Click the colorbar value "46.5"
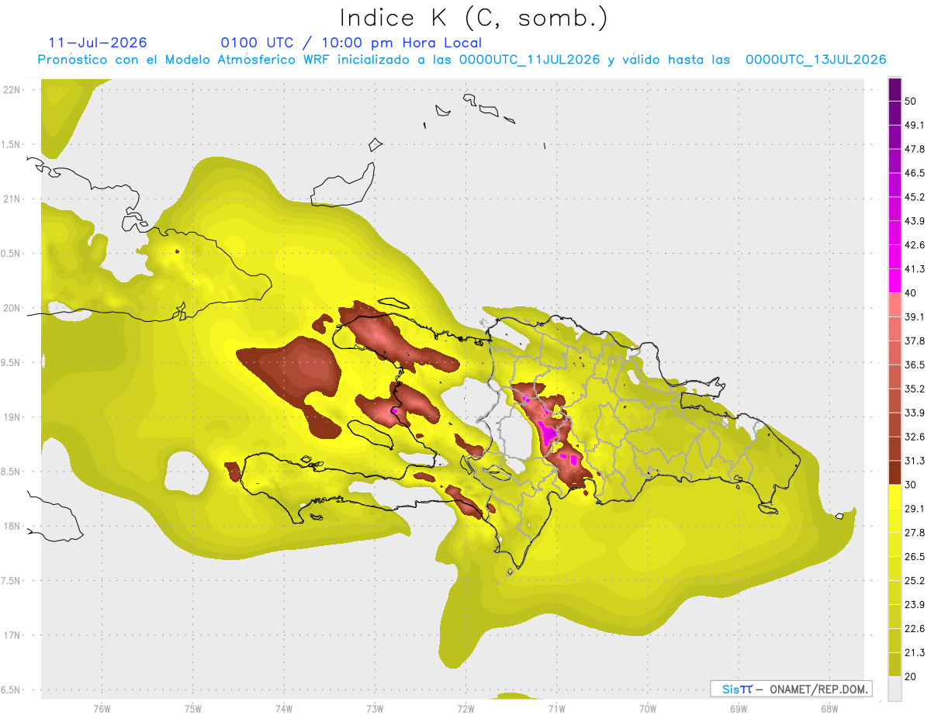This screenshot has width=931, height=719. click(915, 173)
